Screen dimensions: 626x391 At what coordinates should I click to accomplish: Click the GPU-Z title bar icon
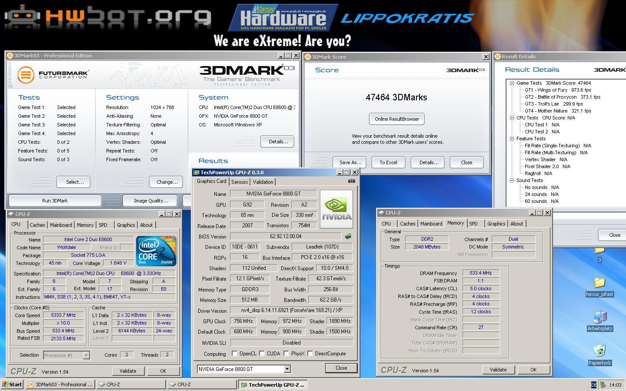196,172
